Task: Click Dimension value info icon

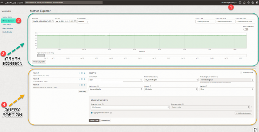Action: (183, 104)
